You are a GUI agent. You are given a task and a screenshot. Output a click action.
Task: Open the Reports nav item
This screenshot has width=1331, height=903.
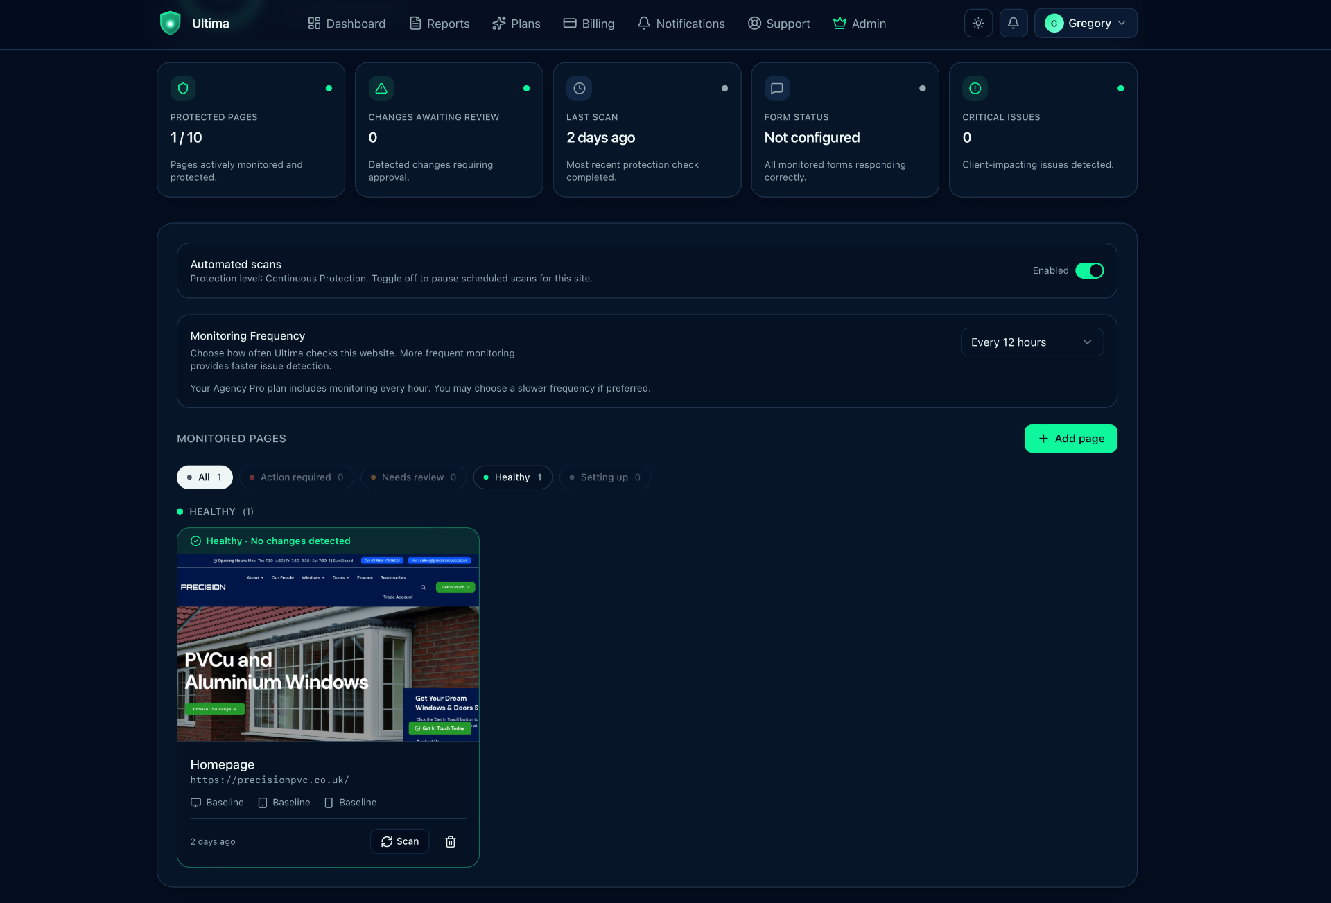440,24
